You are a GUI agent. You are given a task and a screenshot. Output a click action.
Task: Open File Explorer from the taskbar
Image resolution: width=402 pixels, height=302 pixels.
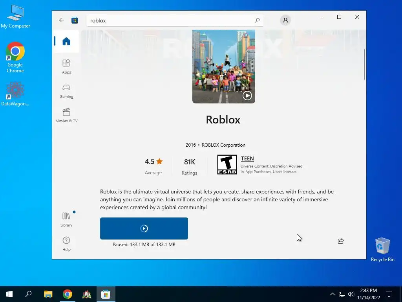(x=48, y=294)
